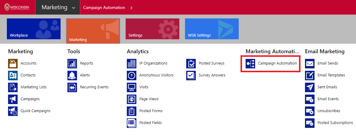Open the Email Templates link
The width and height of the screenshot is (356, 135).
[331, 75]
